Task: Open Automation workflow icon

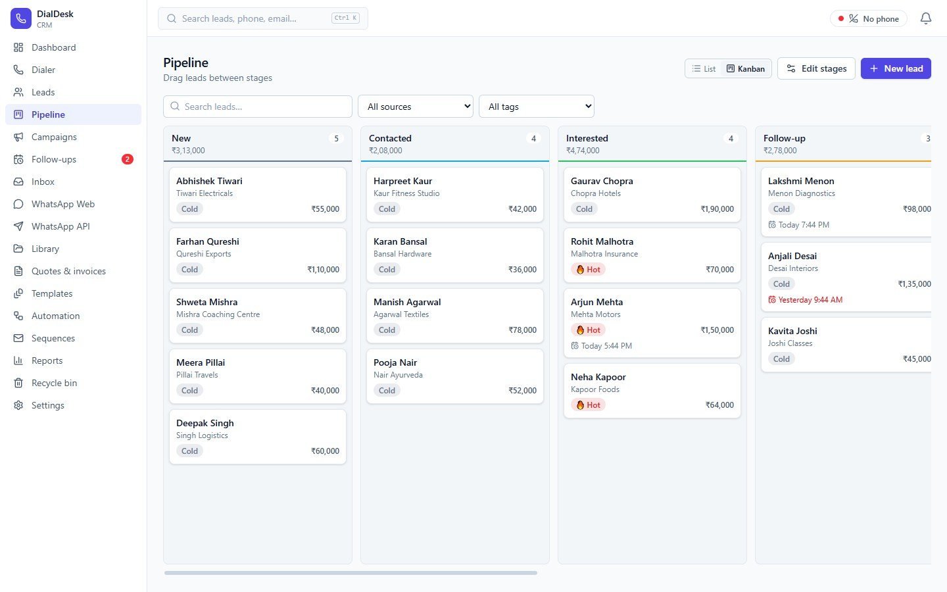Action: click(18, 316)
